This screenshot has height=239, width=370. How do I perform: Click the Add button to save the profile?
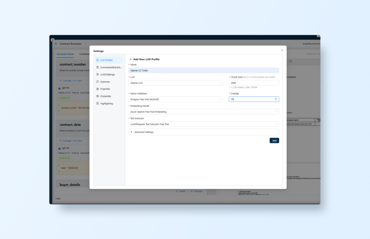tap(274, 141)
